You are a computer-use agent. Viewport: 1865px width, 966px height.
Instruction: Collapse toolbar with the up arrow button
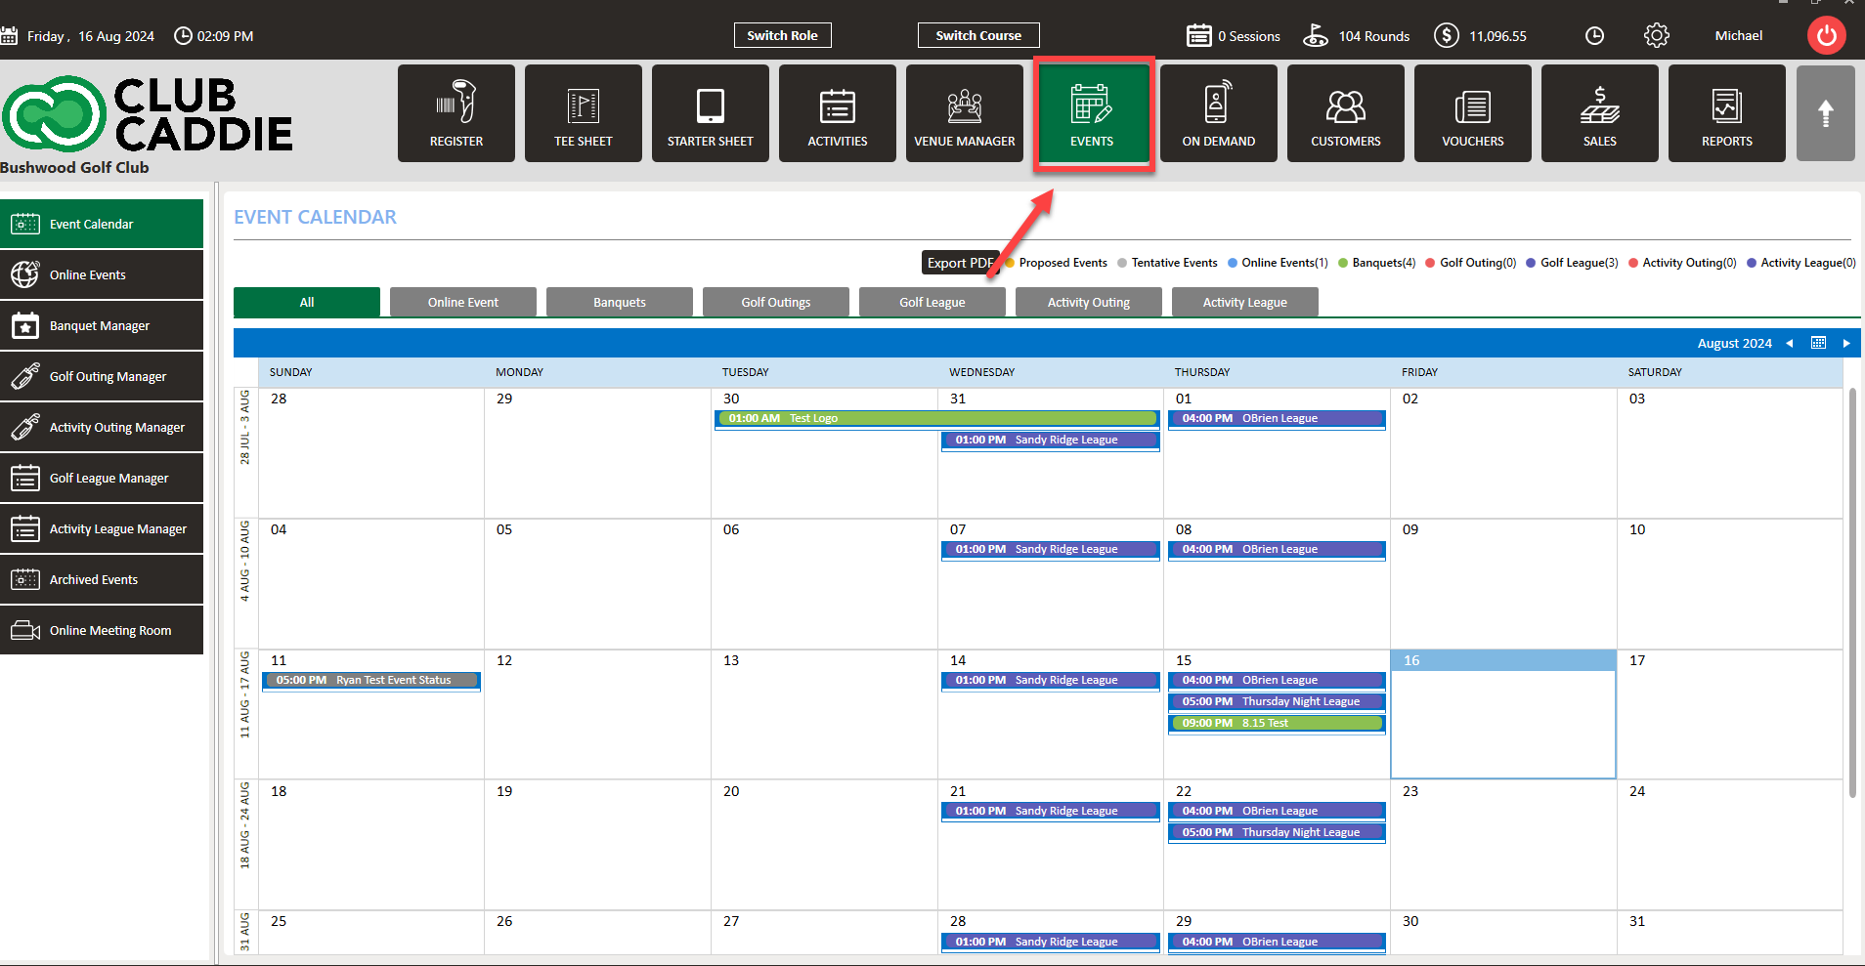(1825, 113)
